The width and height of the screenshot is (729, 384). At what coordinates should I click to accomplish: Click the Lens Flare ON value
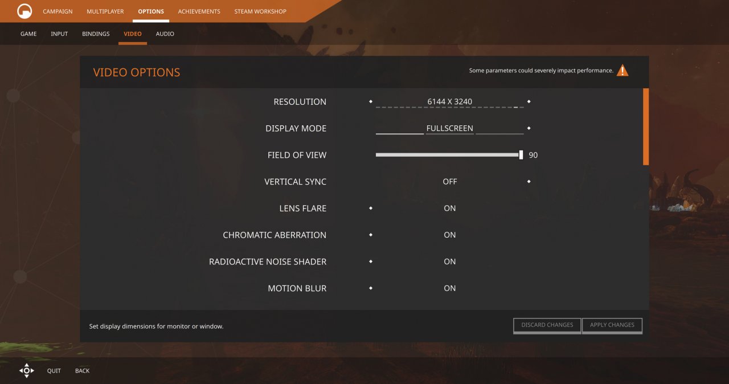(x=450, y=208)
